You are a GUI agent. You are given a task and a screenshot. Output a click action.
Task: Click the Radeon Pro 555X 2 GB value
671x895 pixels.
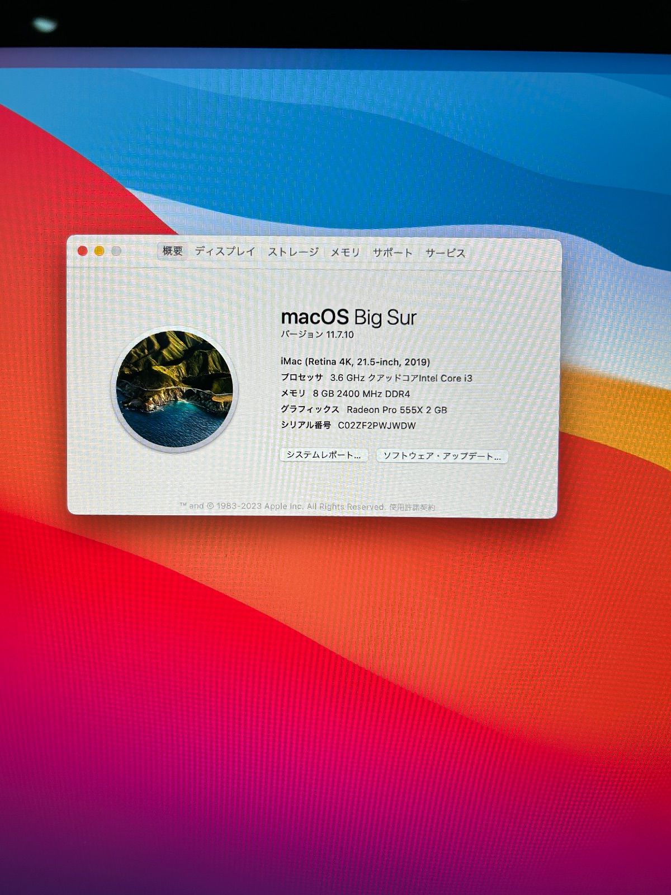(397, 409)
